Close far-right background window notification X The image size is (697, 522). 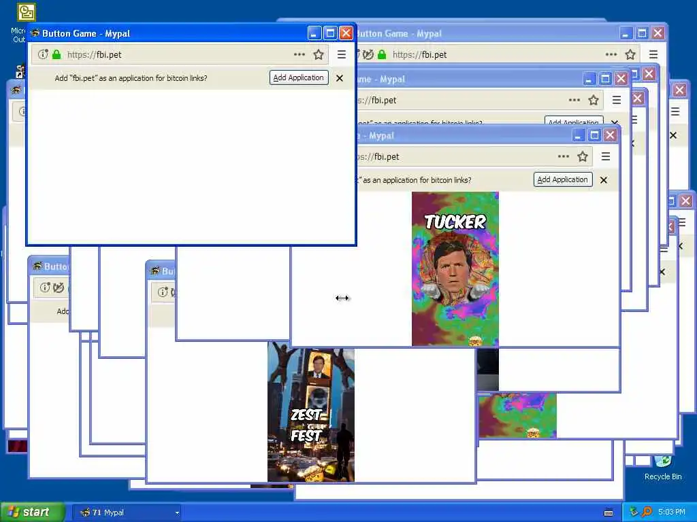click(x=673, y=135)
